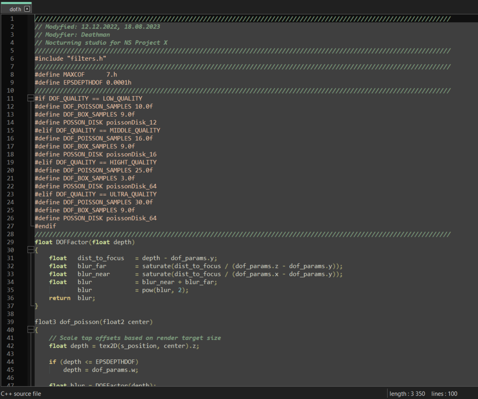
Task: Collapse the #if DOF_QUALITY fold block
Action: coord(30,98)
